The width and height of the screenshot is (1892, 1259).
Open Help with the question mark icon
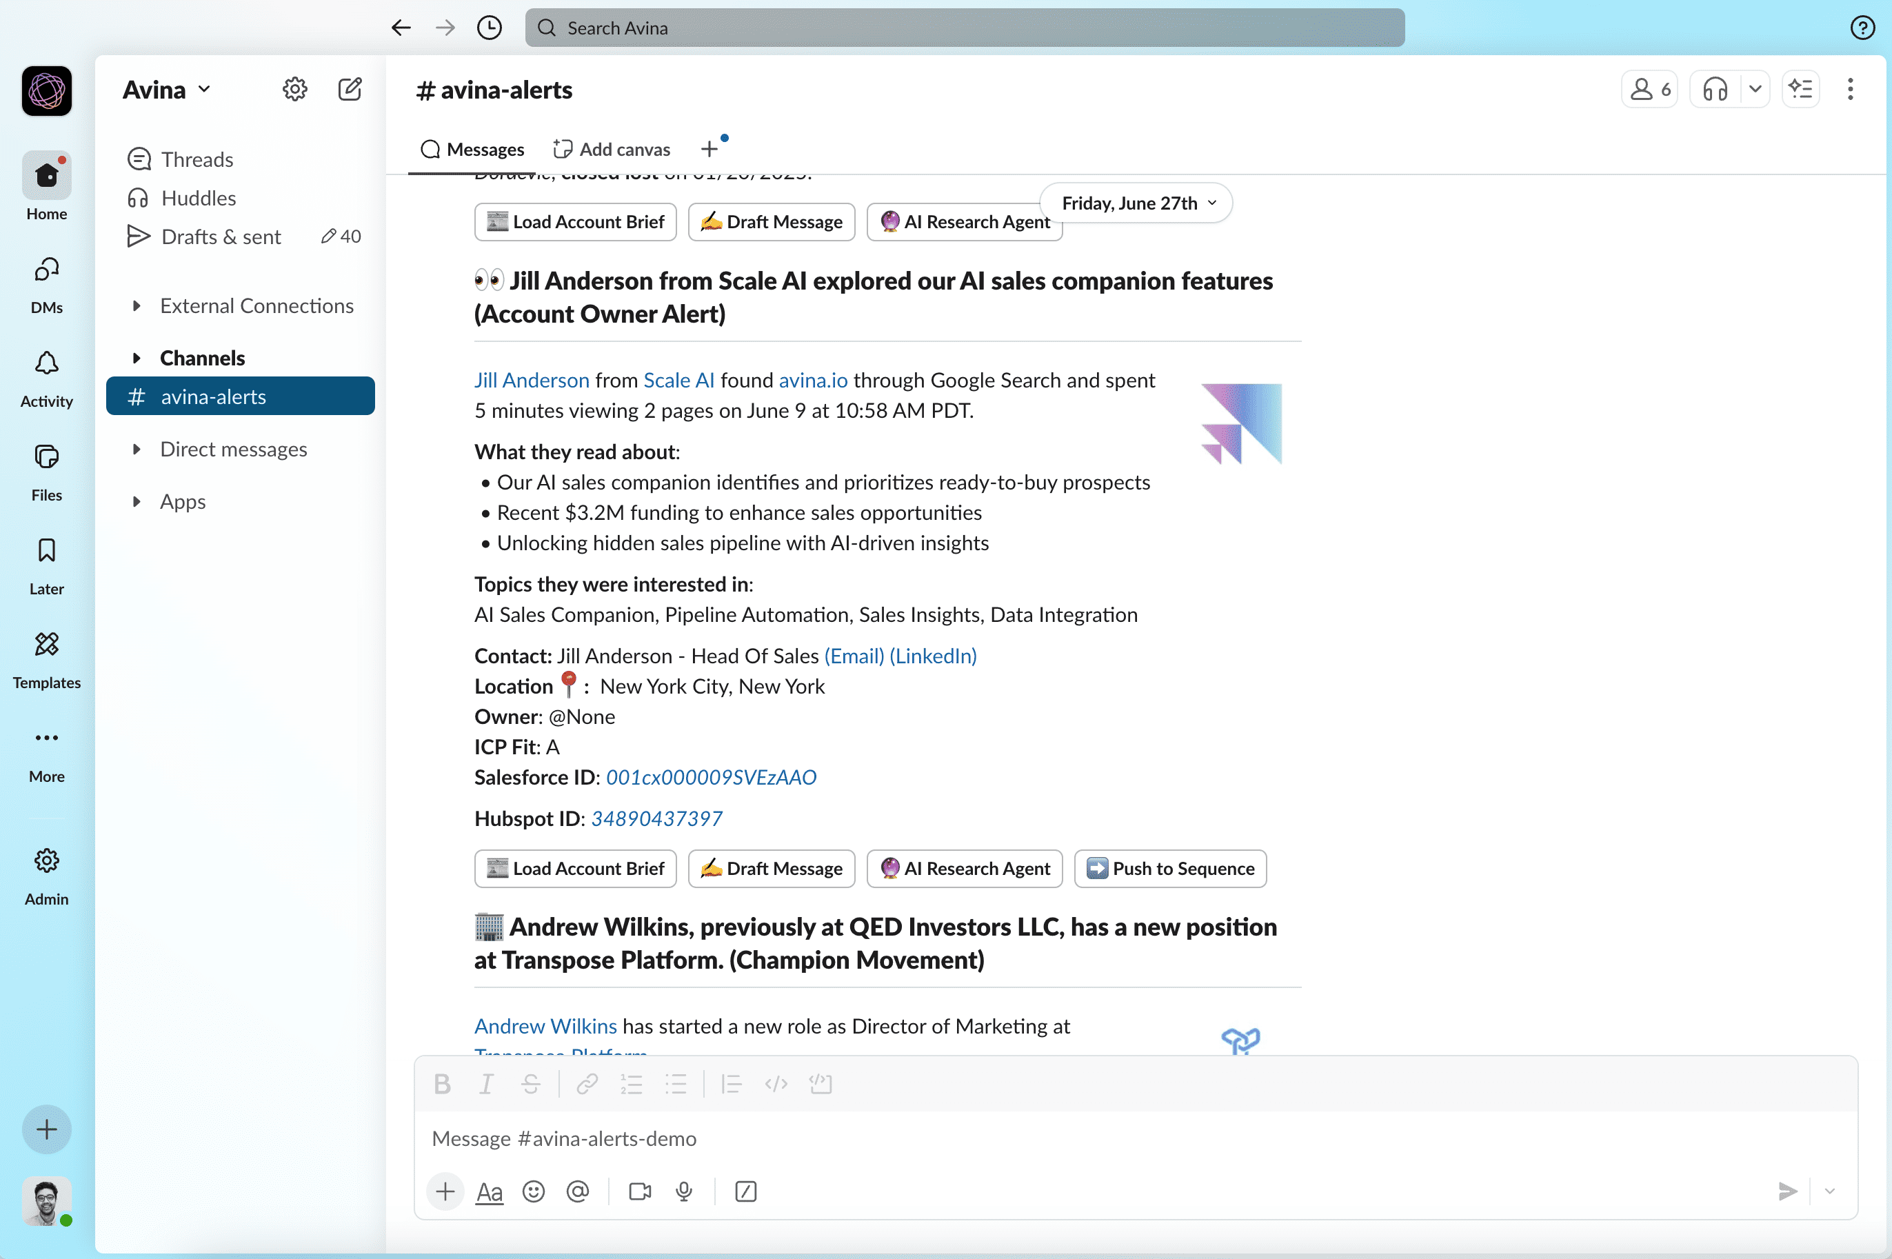pos(1863,26)
